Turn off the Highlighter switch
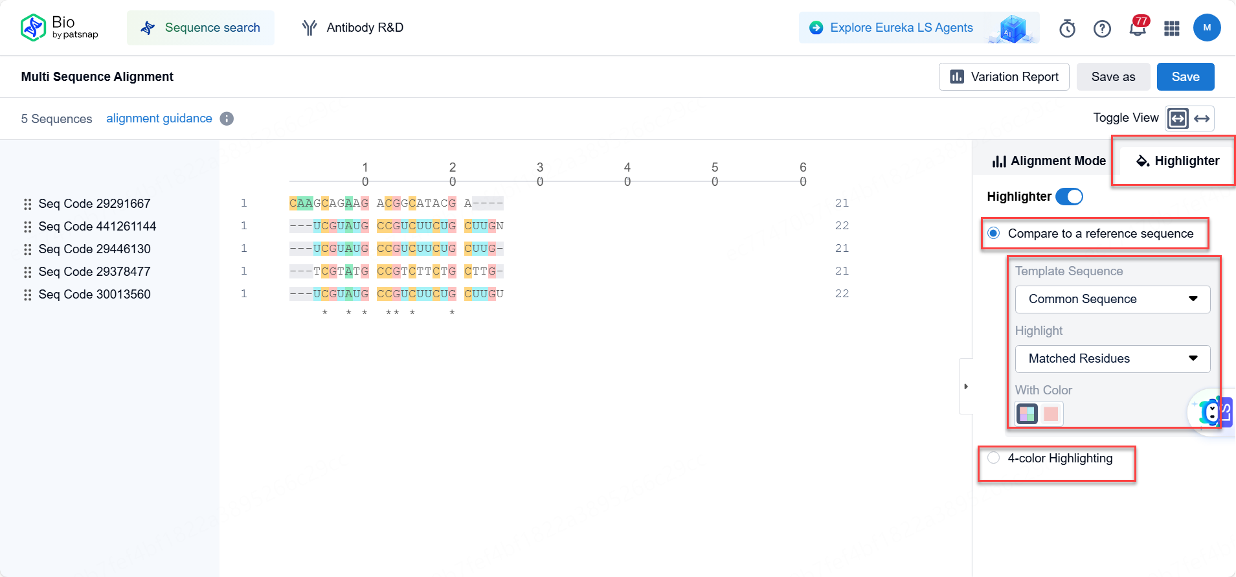Screen dimensions: 1236x577 1069,196
